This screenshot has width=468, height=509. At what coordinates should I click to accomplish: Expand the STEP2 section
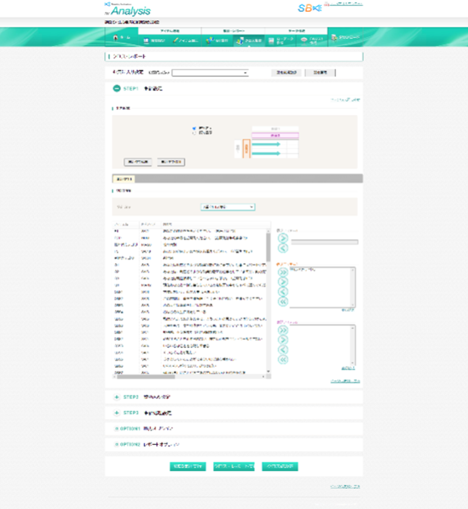click(x=116, y=397)
